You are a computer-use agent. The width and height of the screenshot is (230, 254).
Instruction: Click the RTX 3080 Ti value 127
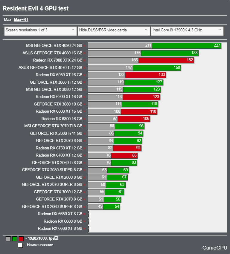159,82
